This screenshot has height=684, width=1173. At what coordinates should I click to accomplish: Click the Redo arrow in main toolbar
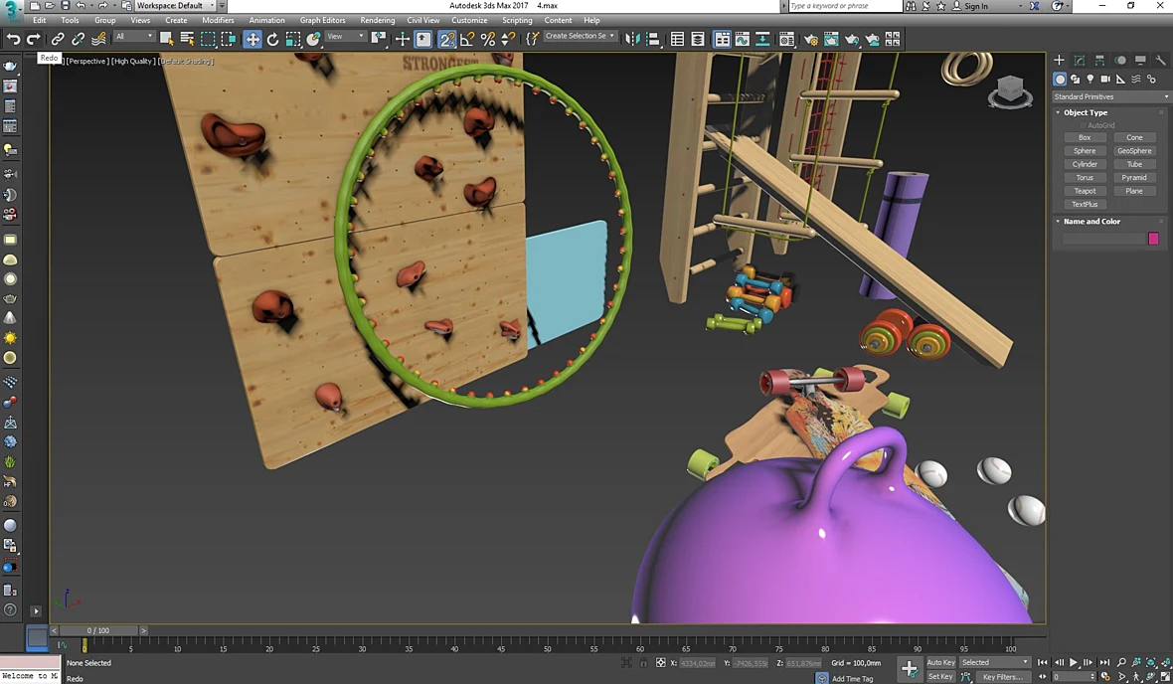point(33,39)
